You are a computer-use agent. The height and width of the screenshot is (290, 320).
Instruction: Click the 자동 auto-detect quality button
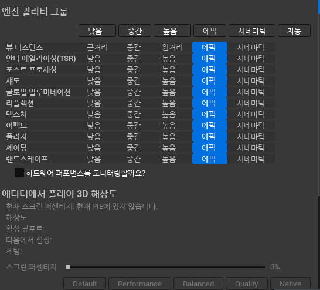(294, 31)
